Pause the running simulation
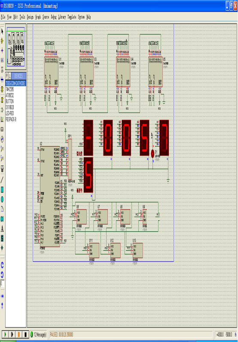 click(x=19, y=334)
